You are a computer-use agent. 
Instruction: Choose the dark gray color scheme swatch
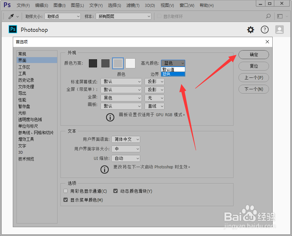105,63
